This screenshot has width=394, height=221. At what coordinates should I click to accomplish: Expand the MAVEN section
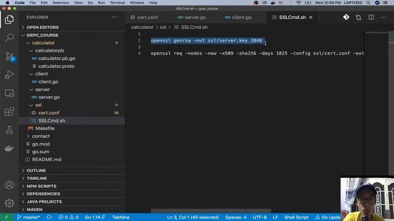click(72, 209)
